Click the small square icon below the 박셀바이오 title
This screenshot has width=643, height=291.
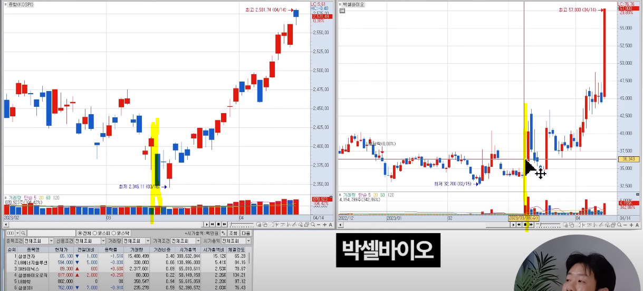[342, 11]
